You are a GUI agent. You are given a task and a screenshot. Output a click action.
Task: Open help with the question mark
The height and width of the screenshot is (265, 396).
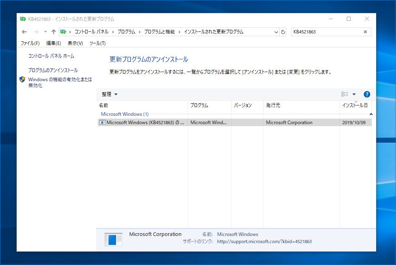tap(367, 94)
